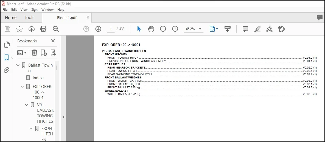The image size is (325, 142).
Task: Upload file to cloud icon
Action: [32, 29]
